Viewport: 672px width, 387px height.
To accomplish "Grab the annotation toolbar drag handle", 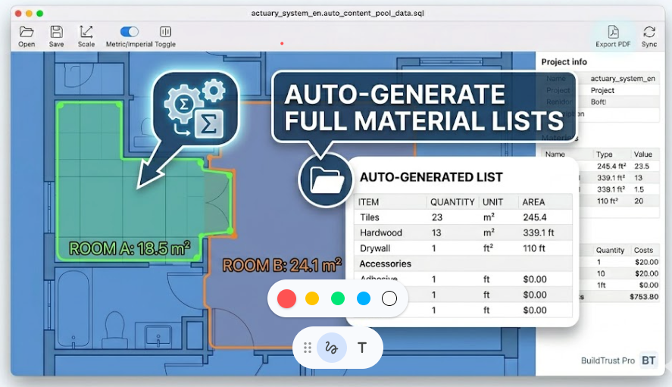I will point(308,348).
